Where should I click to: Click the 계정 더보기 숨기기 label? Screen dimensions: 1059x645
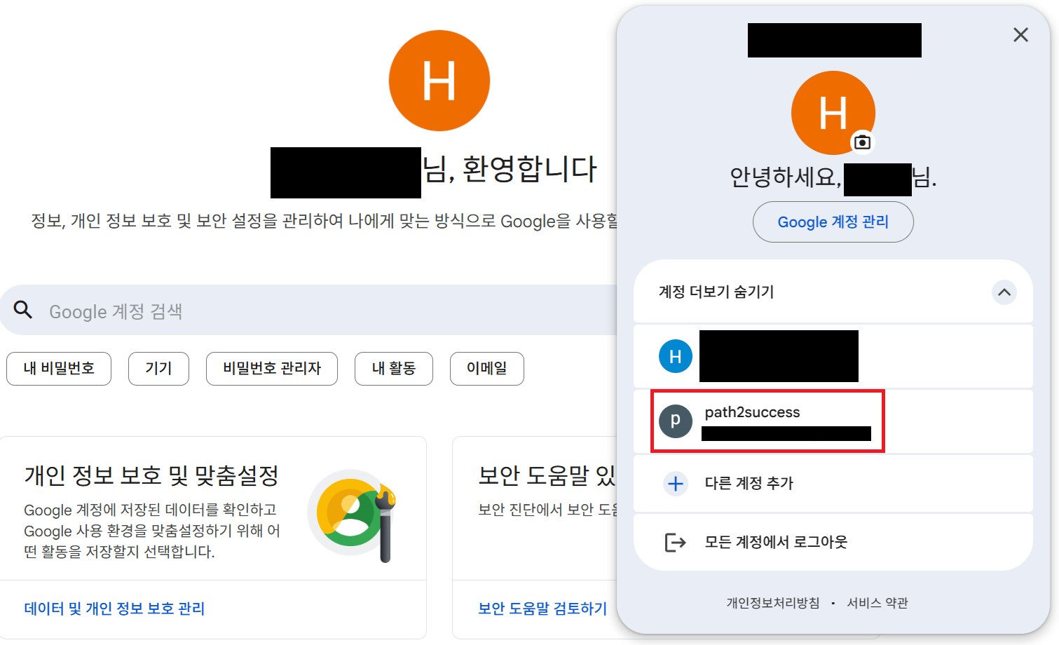716,292
